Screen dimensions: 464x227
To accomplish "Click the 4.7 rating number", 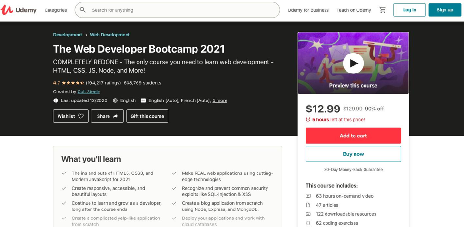I will 57,83.
